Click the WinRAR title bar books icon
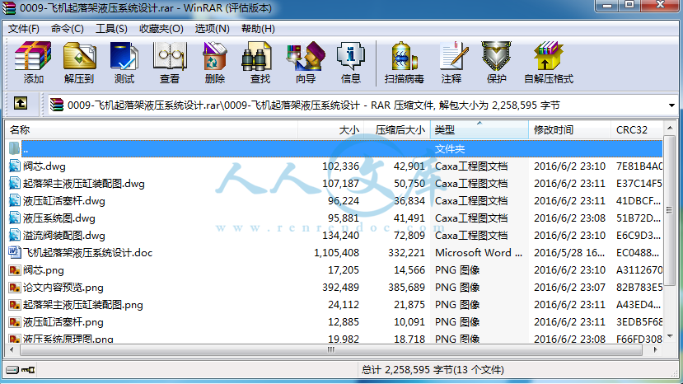 (9, 7)
